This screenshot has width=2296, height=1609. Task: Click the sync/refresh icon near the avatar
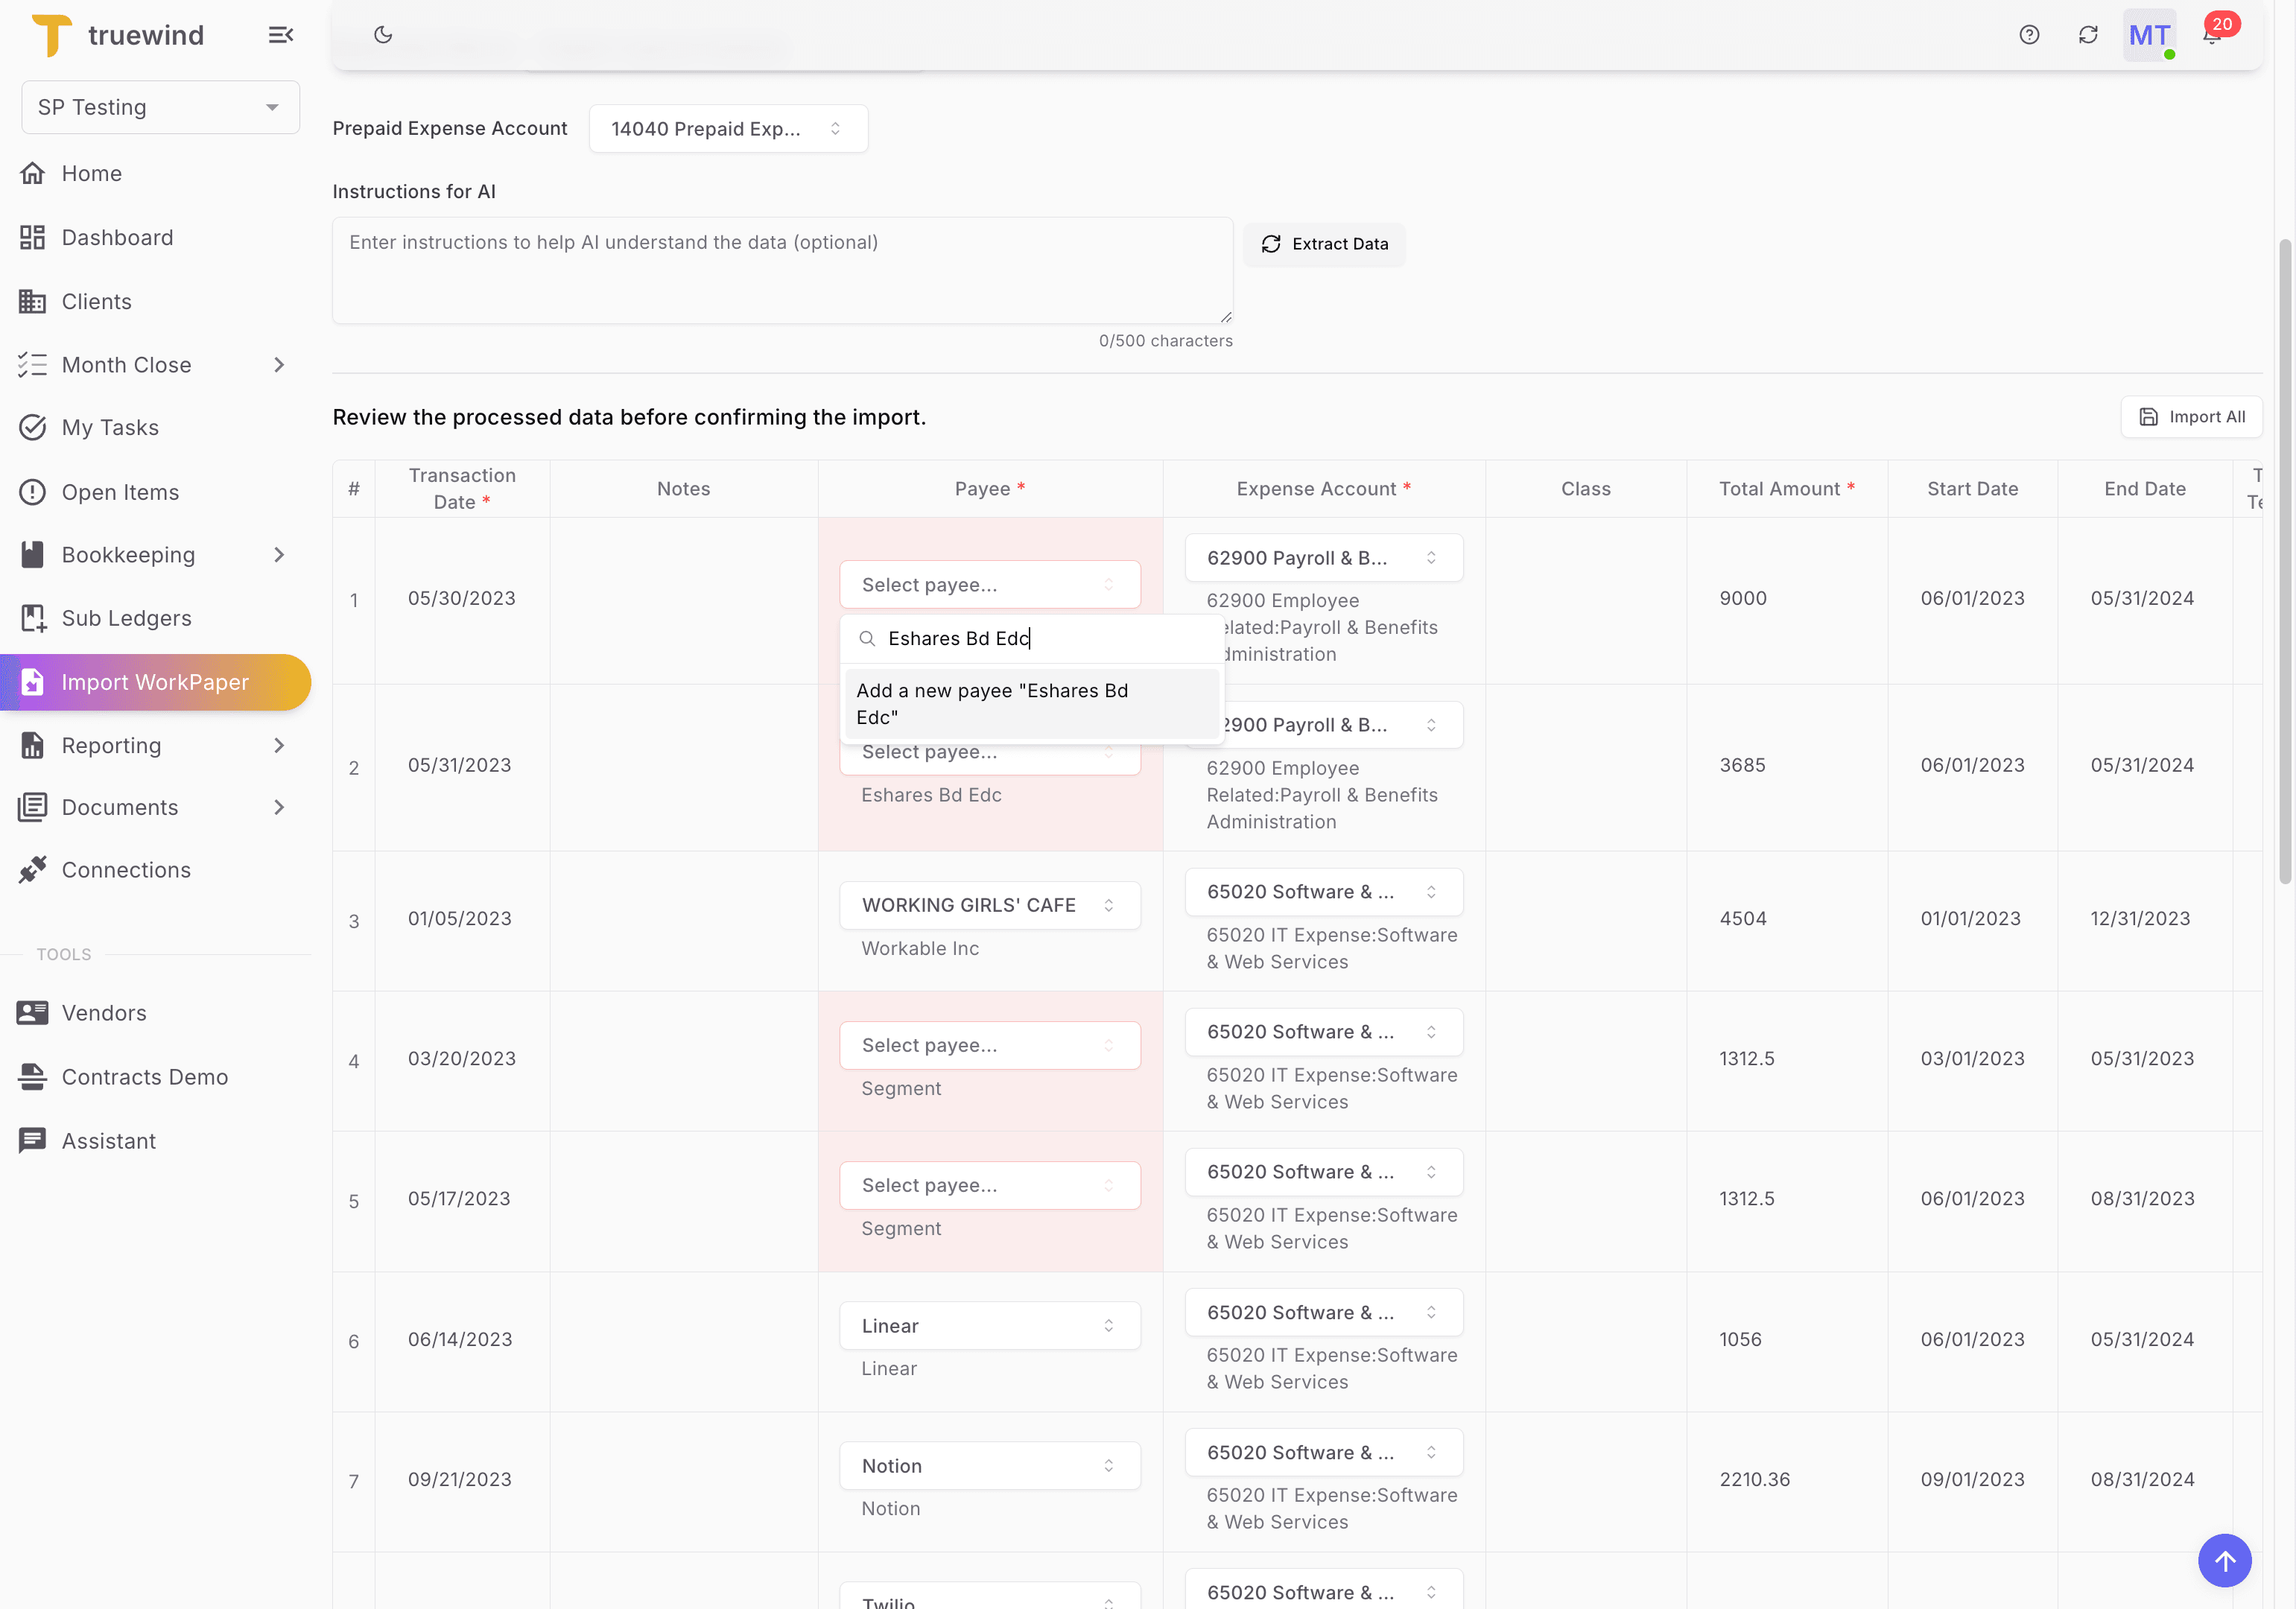(x=2089, y=34)
